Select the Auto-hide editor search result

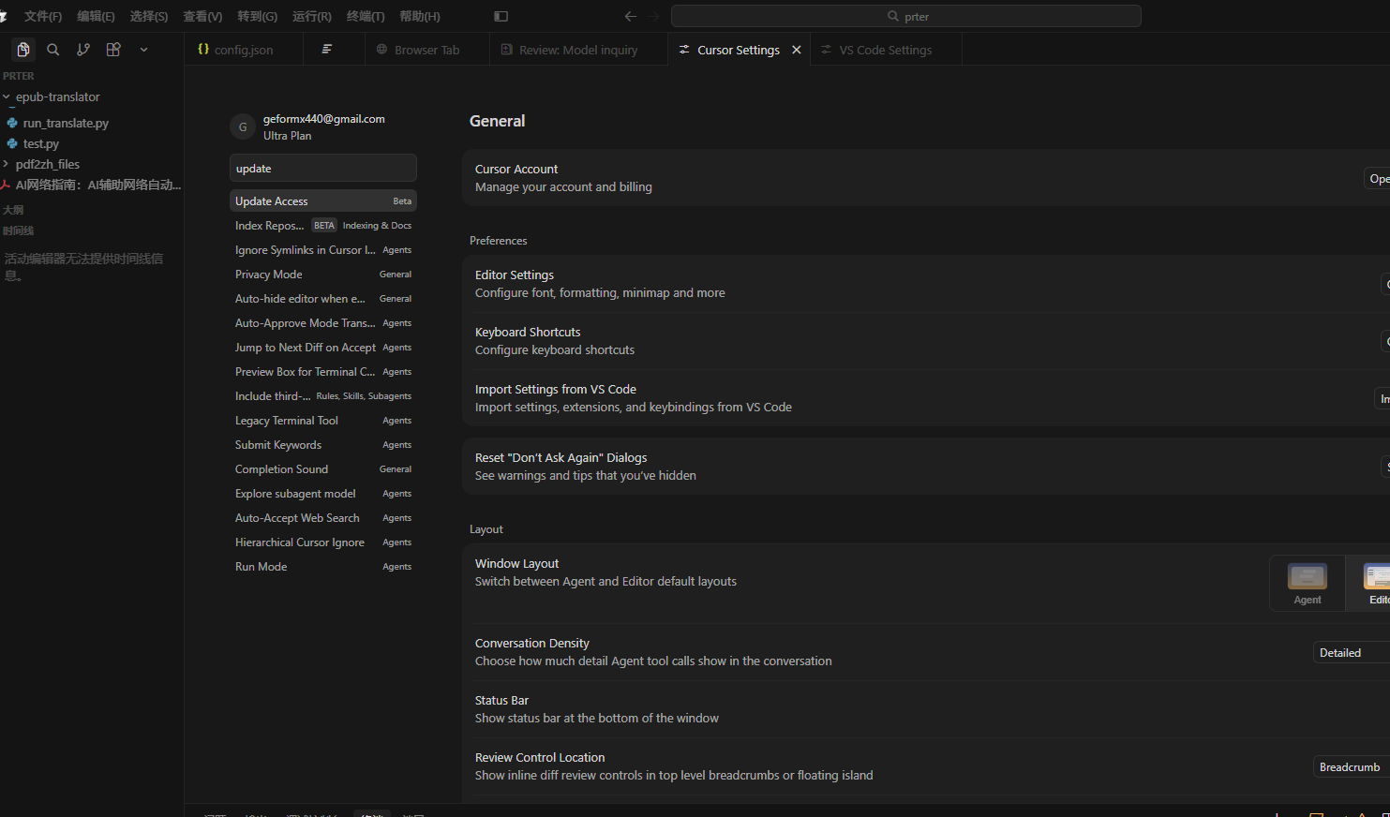click(322, 299)
